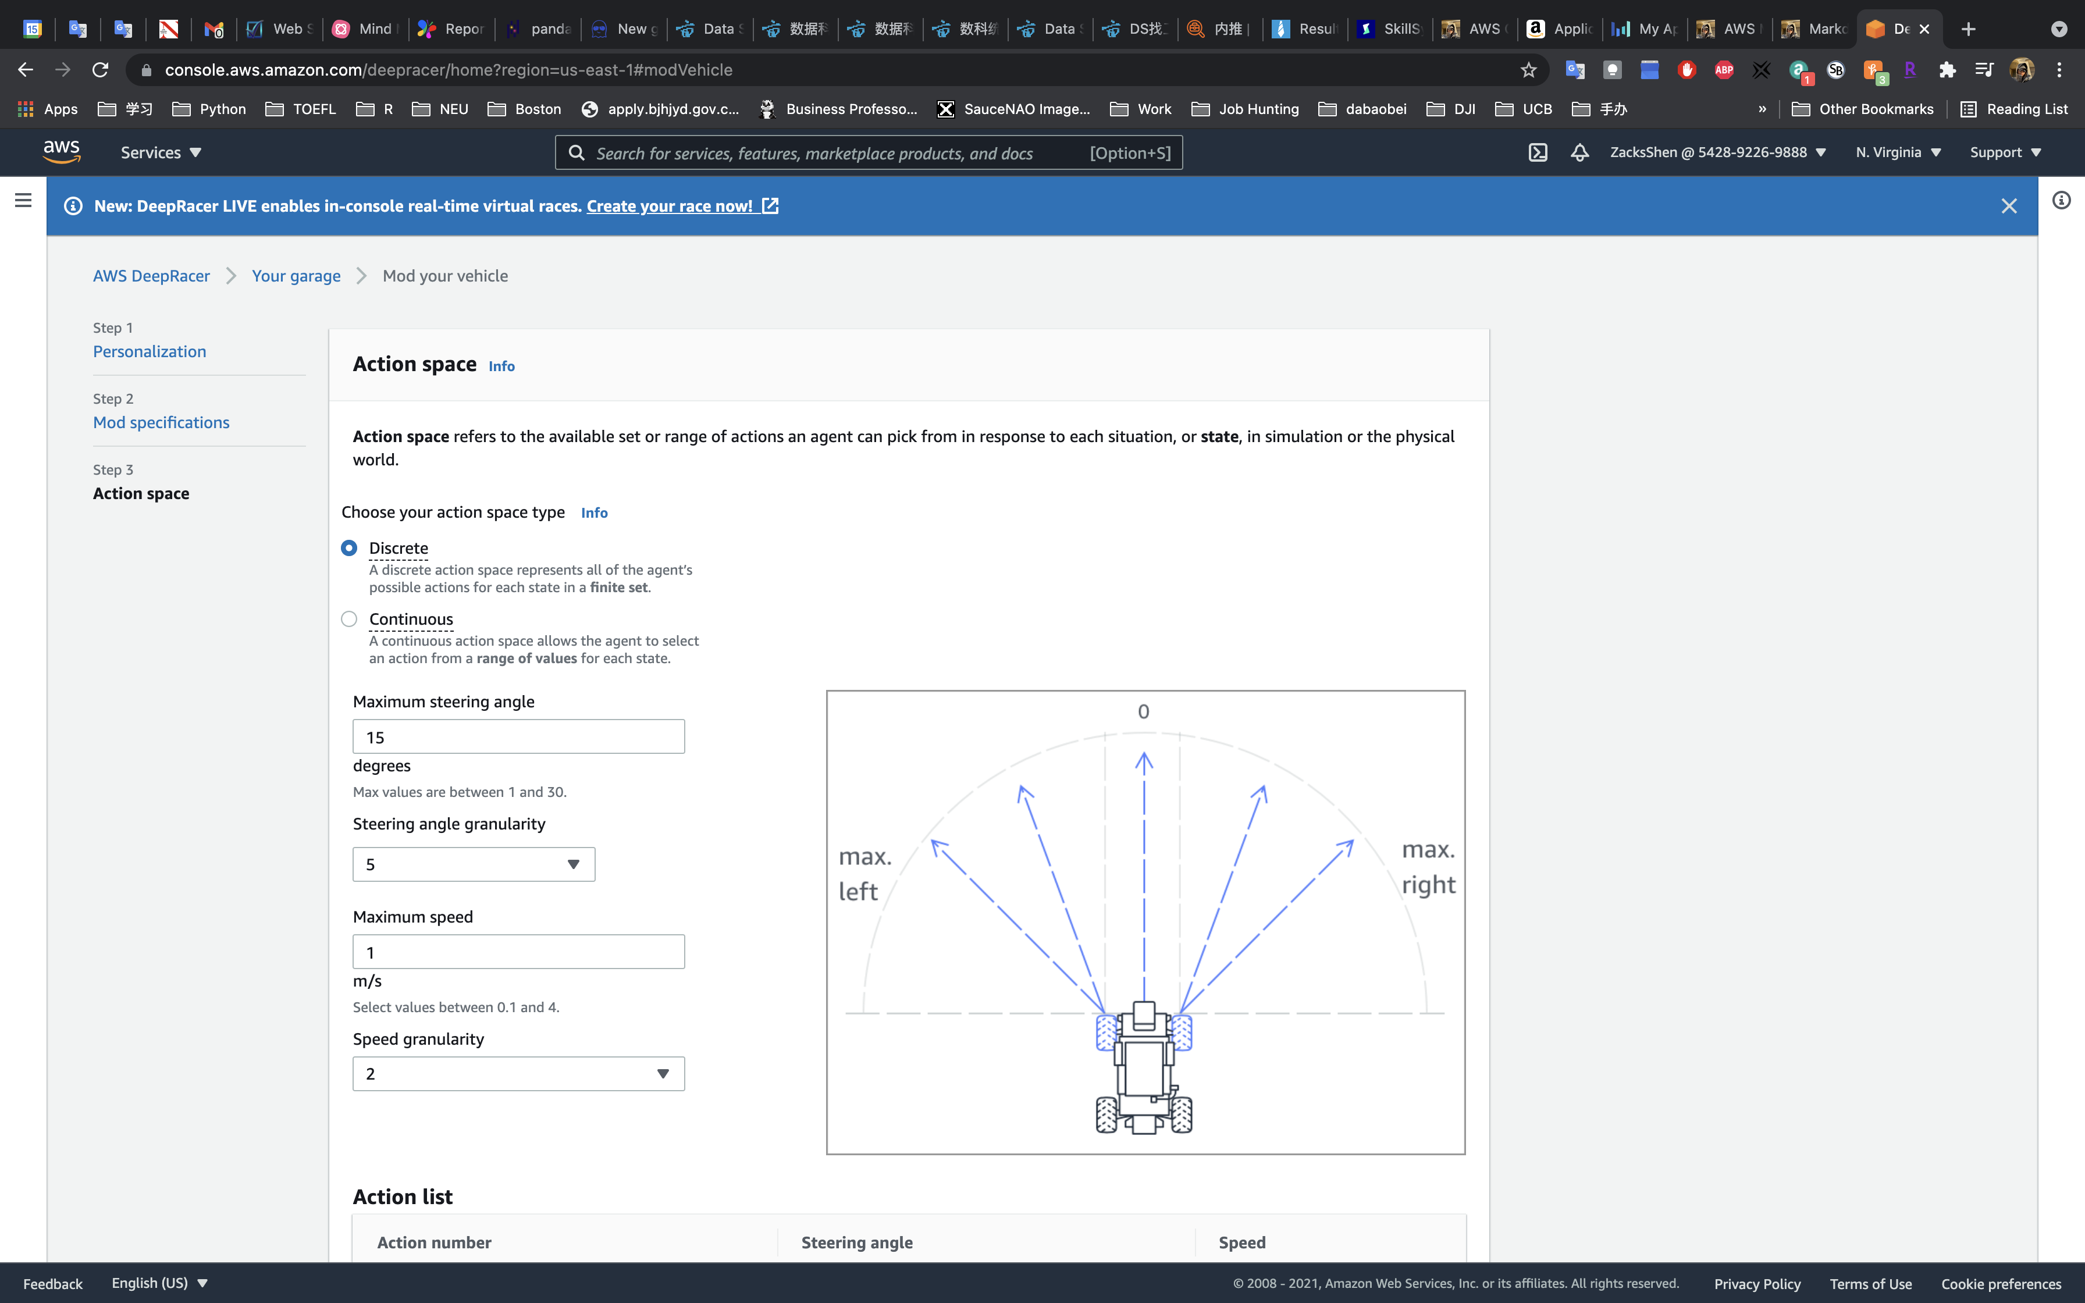Go to Step 2 Mod specifications
This screenshot has height=1303, width=2085.
[x=161, y=422]
